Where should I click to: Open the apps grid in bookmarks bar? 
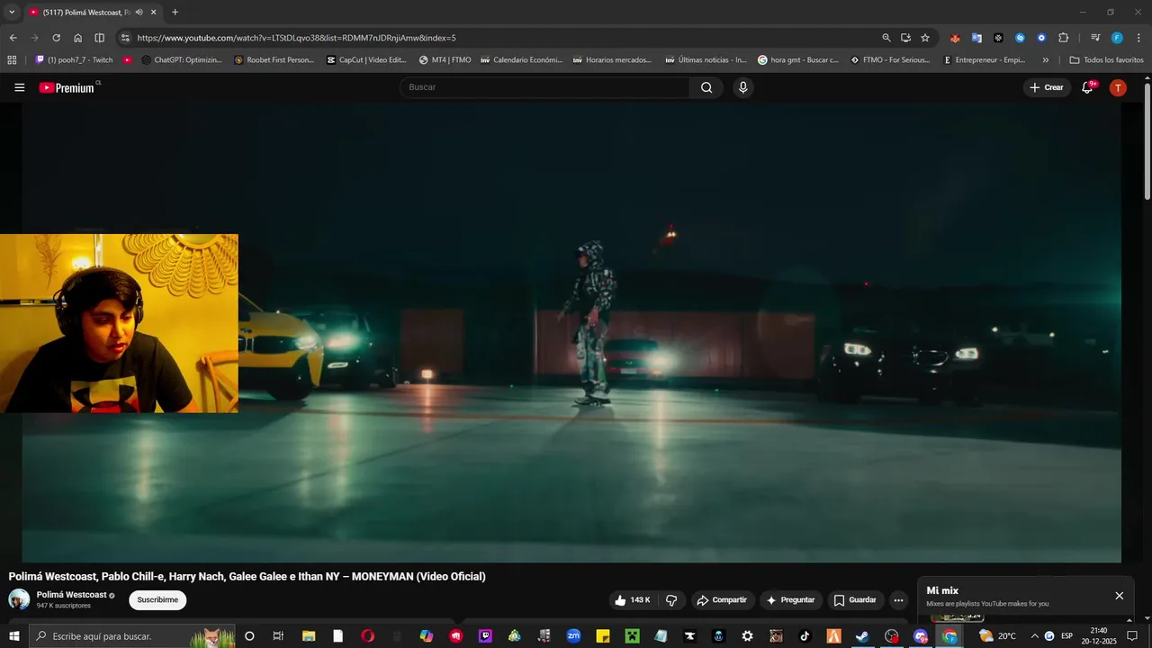[12, 60]
